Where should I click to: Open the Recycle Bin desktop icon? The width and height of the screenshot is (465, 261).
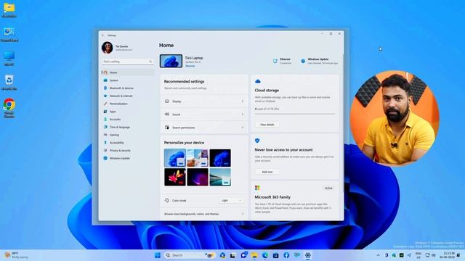(x=9, y=82)
